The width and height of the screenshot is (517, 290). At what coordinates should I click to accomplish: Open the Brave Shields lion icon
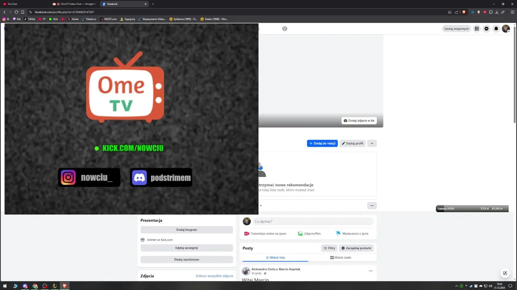pos(464,12)
